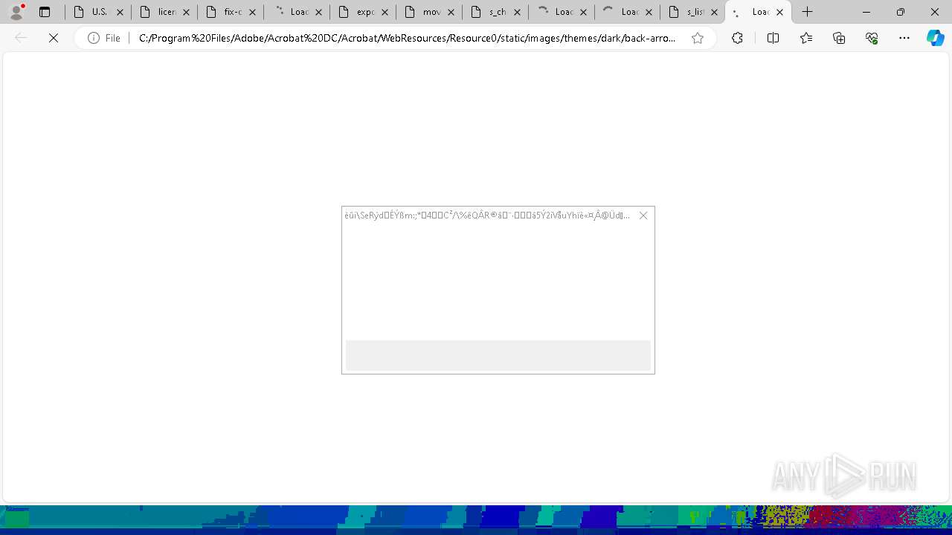Open the Edge profile icon
The height and width of the screenshot is (535, 952).
[16, 12]
